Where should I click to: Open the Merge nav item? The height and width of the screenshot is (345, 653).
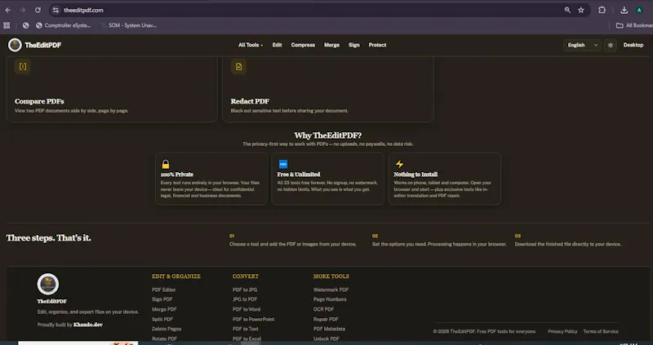(331, 45)
